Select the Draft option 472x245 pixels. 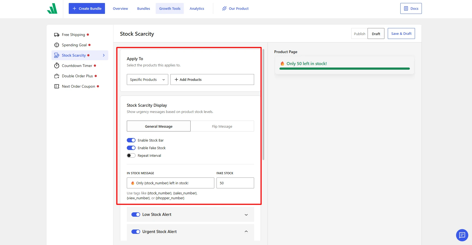[x=376, y=33]
